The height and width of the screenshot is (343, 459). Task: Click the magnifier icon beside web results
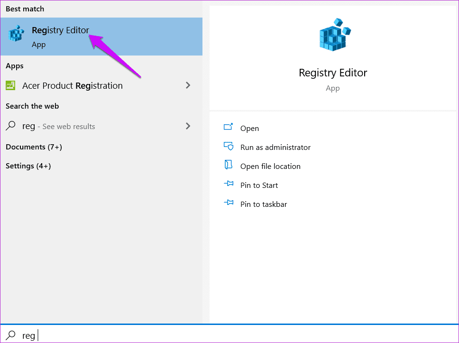point(10,126)
